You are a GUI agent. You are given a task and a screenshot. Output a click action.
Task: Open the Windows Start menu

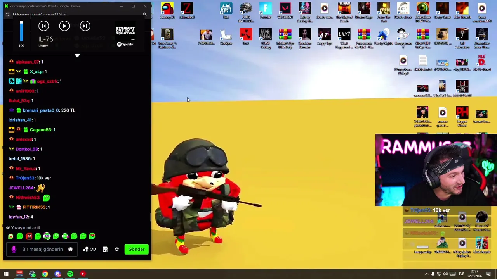pyautogui.click(x=6, y=274)
